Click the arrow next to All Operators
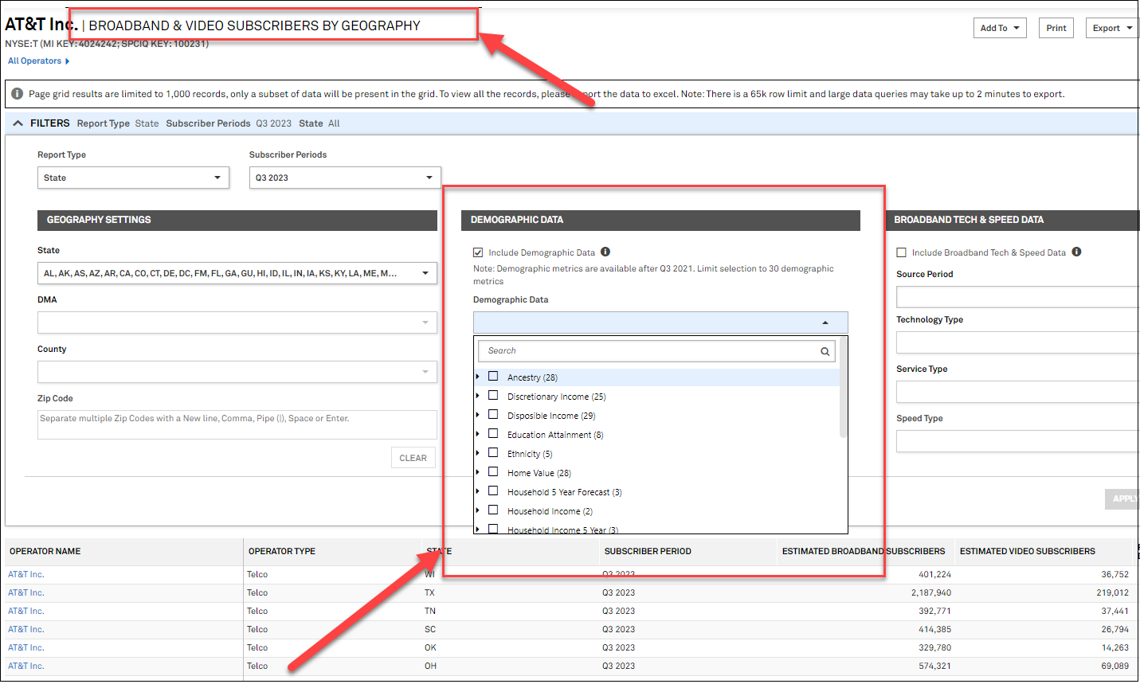The width and height of the screenshot is (1140, 684). point(68,61)
